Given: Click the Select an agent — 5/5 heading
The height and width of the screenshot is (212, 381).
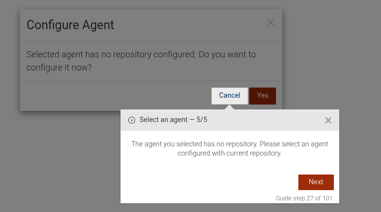Looking at the screenshot, I should pos(173,120).
